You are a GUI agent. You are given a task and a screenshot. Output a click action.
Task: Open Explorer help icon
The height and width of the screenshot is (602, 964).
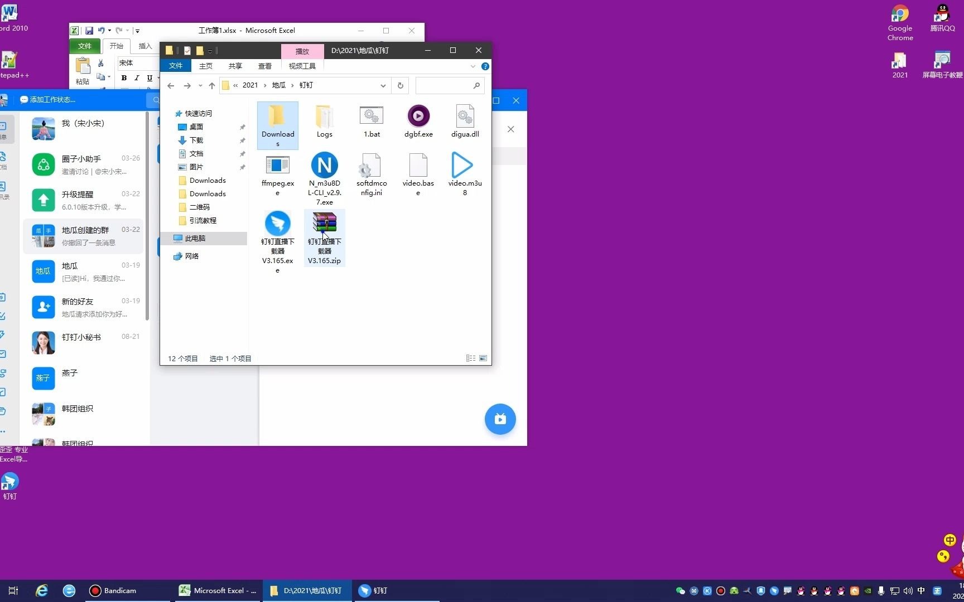(485, 66)
